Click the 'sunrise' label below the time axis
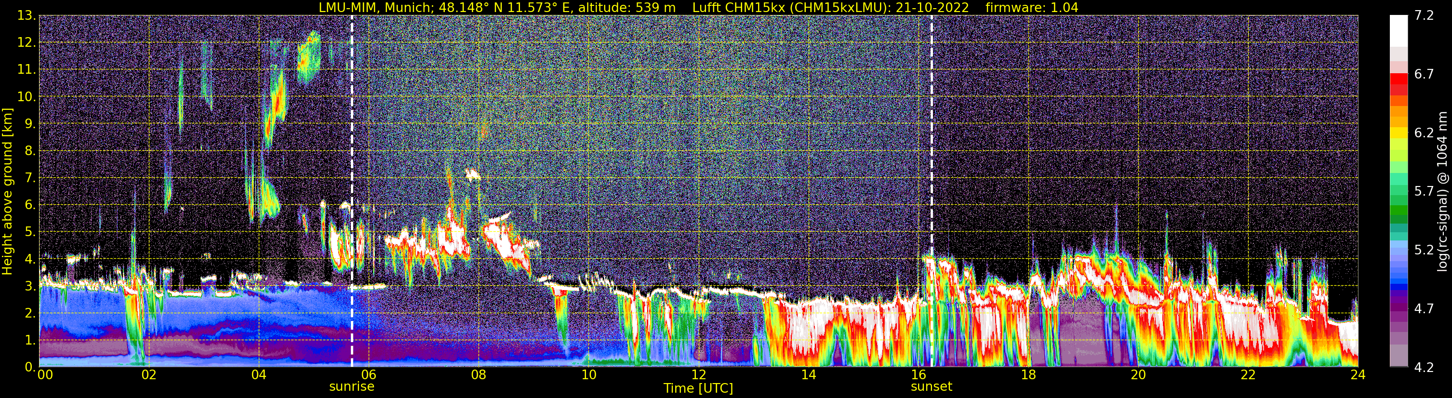 (x=352, y=386)
